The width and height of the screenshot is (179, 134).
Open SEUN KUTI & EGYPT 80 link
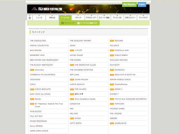(x=125, y=75)
